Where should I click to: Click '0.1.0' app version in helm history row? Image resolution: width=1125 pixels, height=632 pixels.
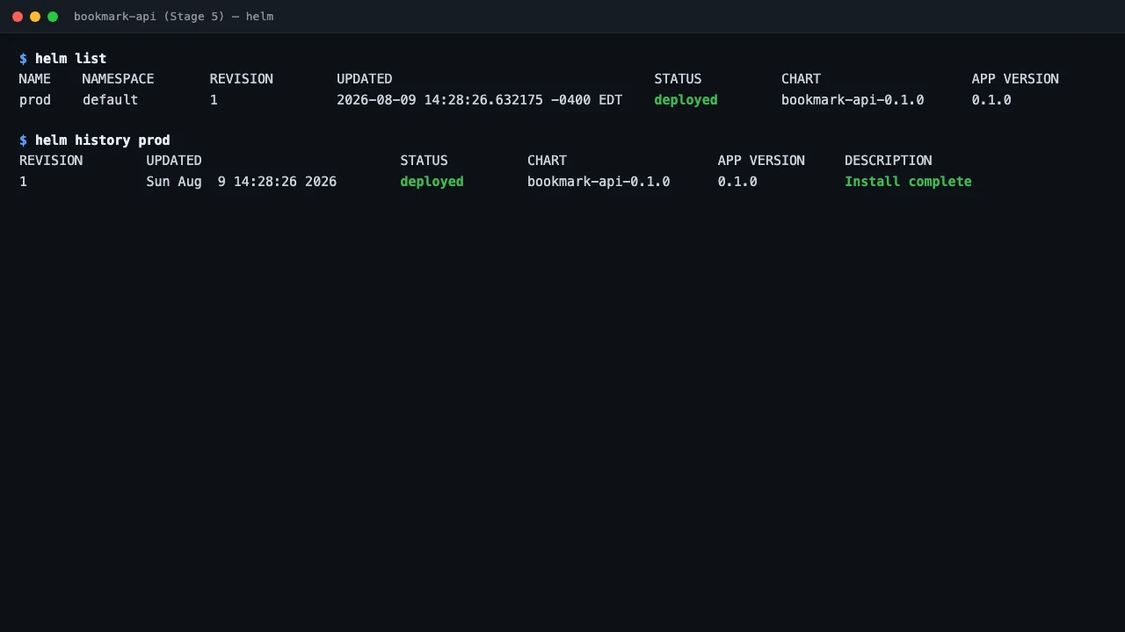coord(737,182)
